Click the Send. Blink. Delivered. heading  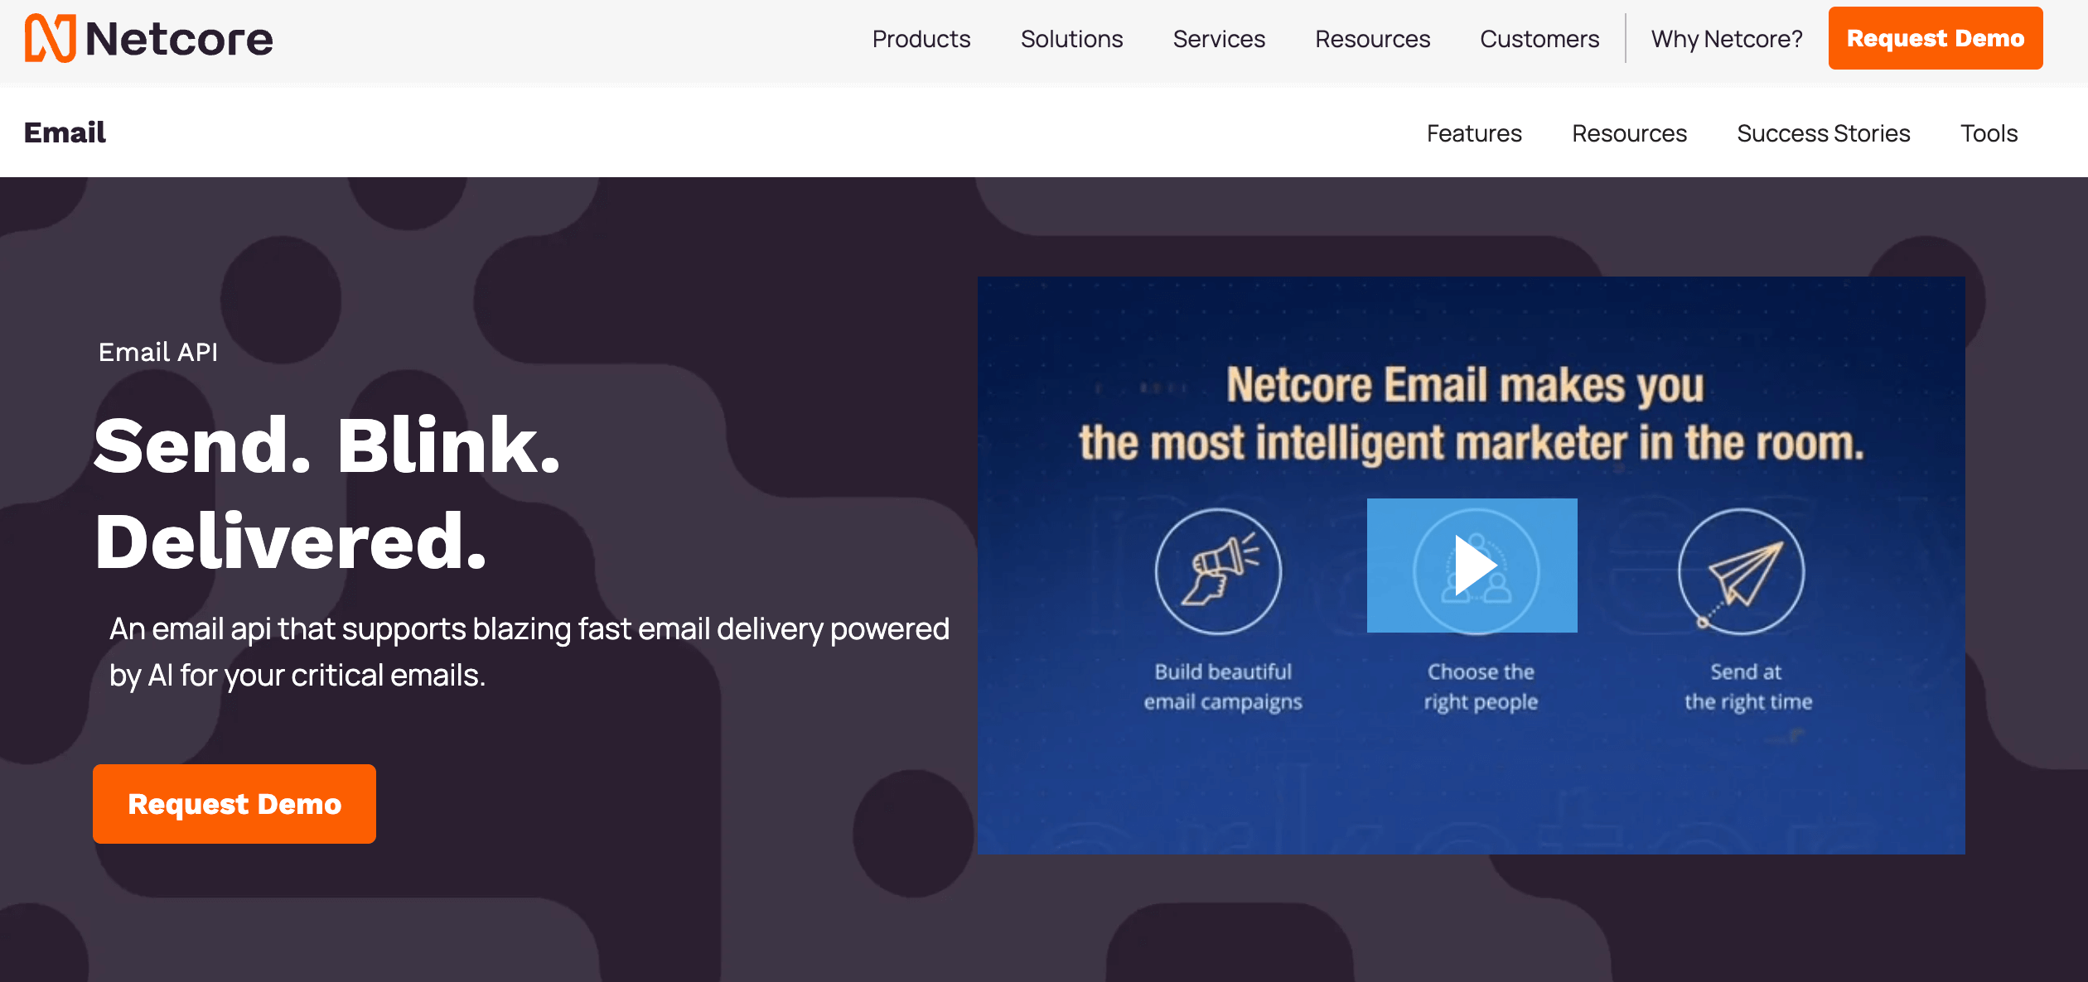[x=327, y=493]
